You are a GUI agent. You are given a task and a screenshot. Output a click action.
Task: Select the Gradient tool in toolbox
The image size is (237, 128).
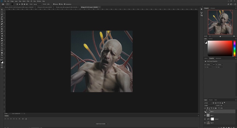2,36
